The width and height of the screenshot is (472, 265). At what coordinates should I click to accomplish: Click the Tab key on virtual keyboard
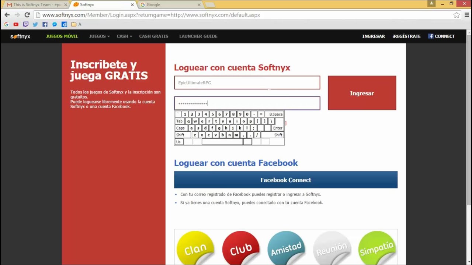(180, 121)
